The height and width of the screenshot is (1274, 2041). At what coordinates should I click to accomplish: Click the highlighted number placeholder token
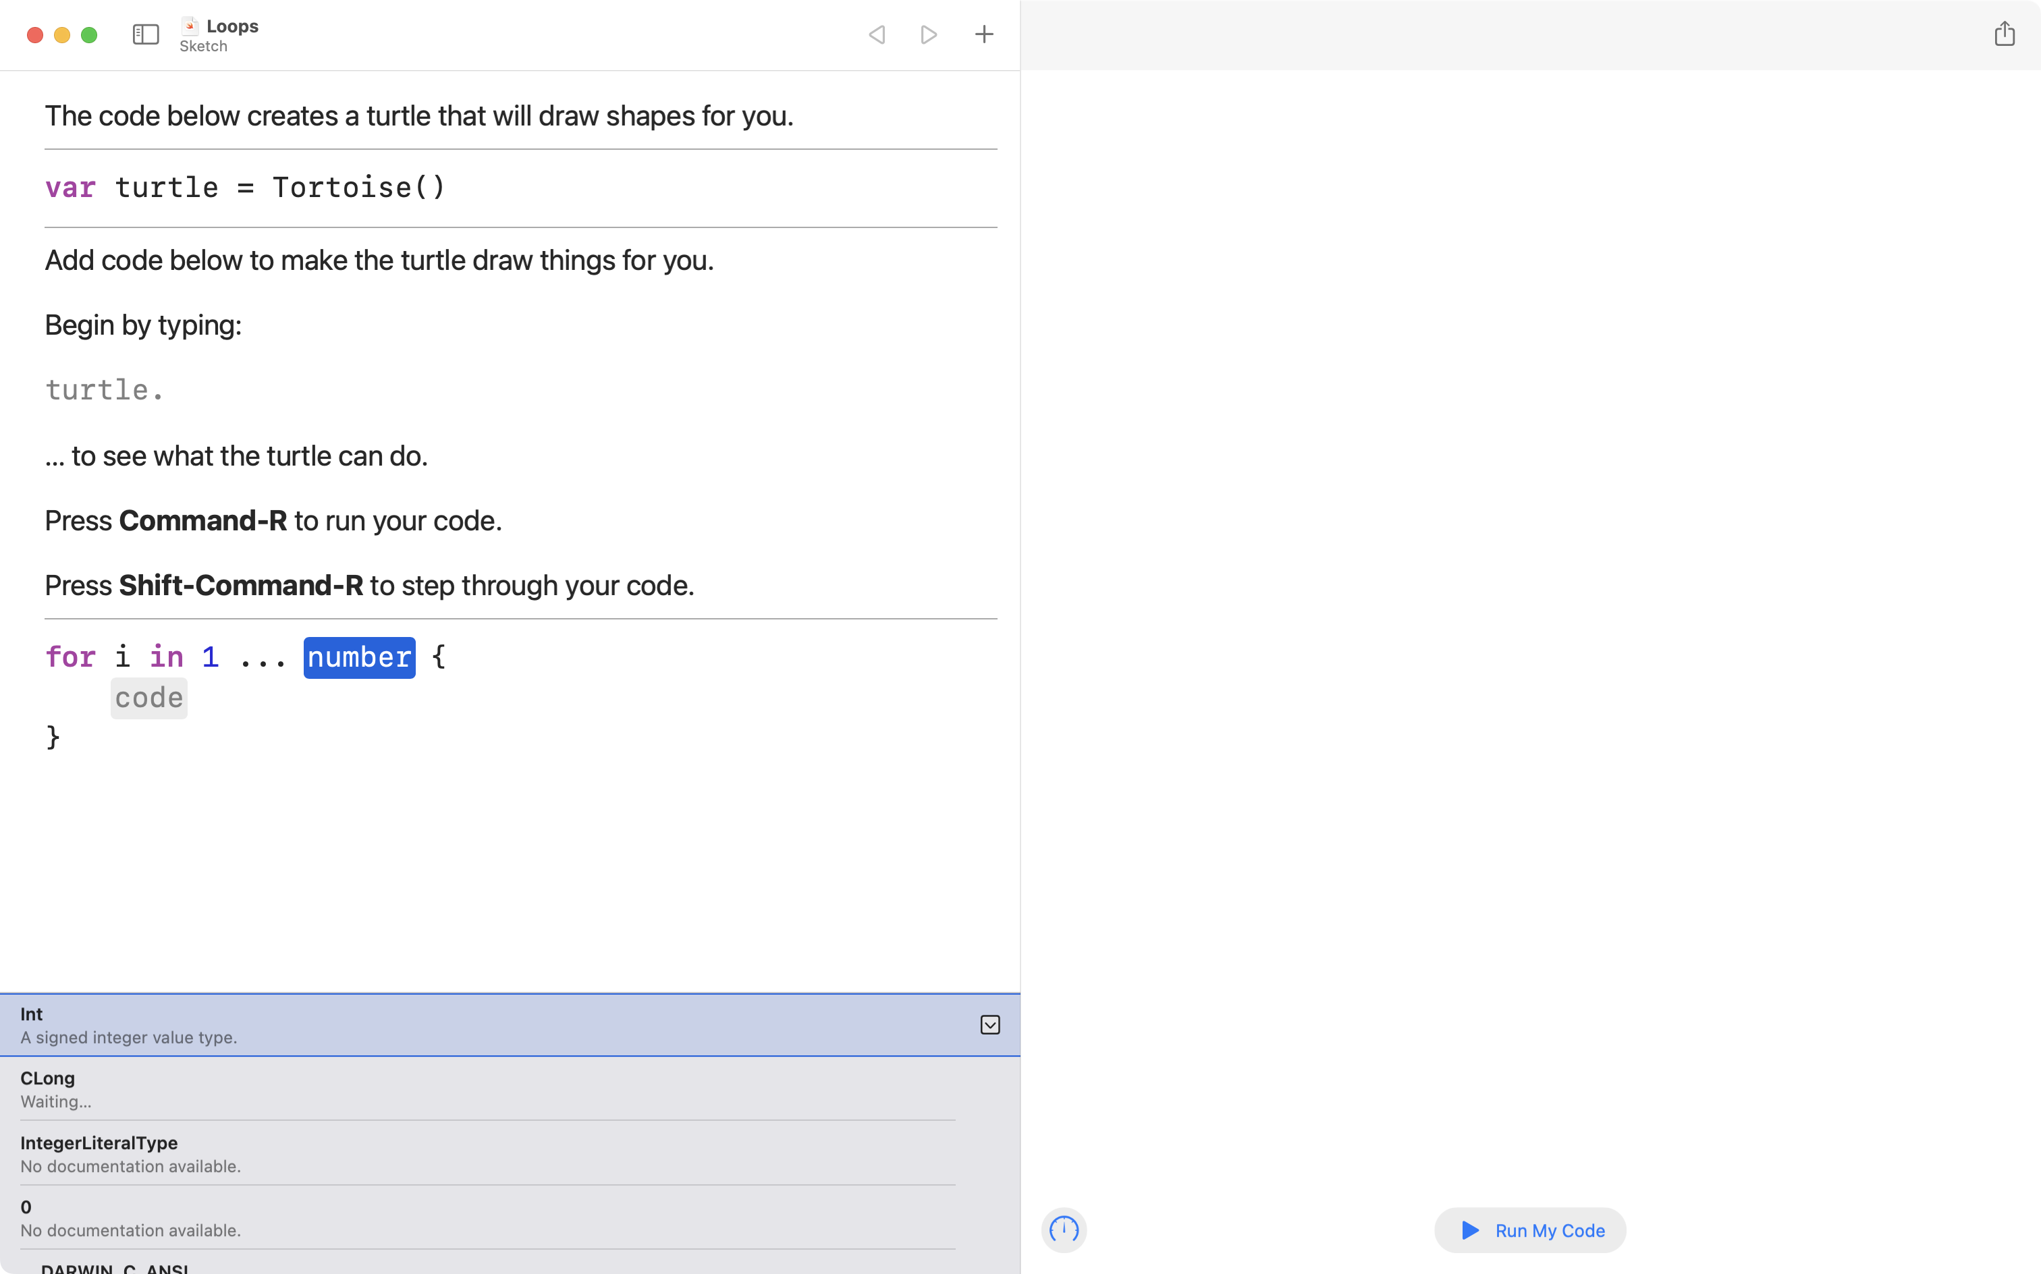click(358, 657)
